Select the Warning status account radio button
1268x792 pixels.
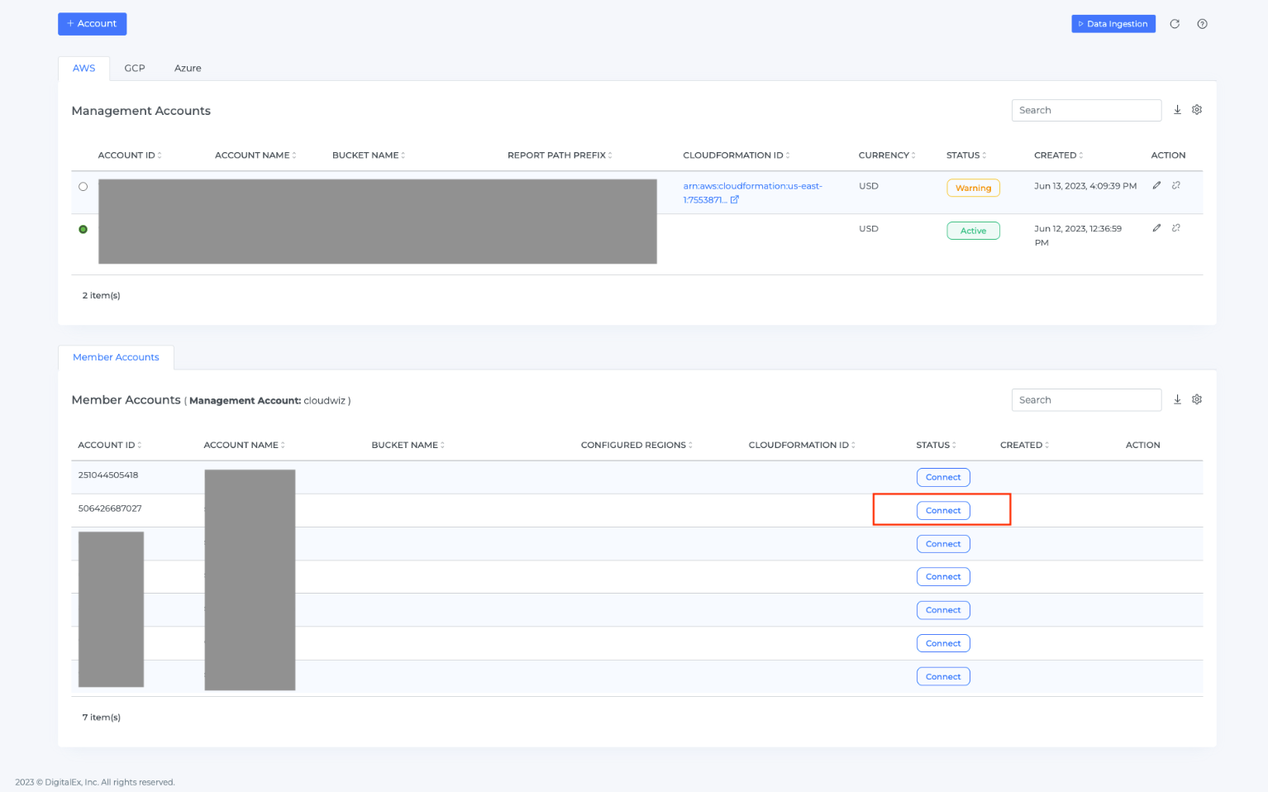(x=83, y=187)
